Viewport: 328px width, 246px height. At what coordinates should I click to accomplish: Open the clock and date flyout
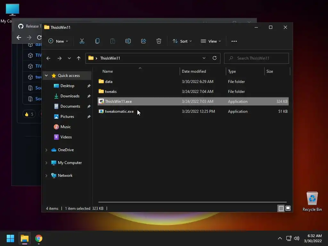313,238
